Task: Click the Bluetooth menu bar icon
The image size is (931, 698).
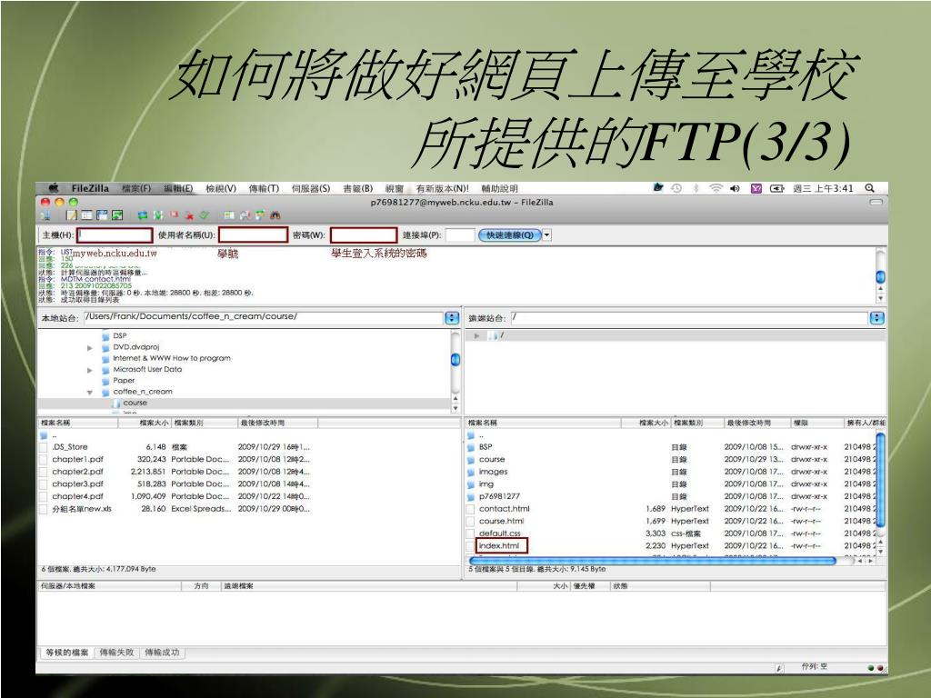Action: tap(696, 188)
